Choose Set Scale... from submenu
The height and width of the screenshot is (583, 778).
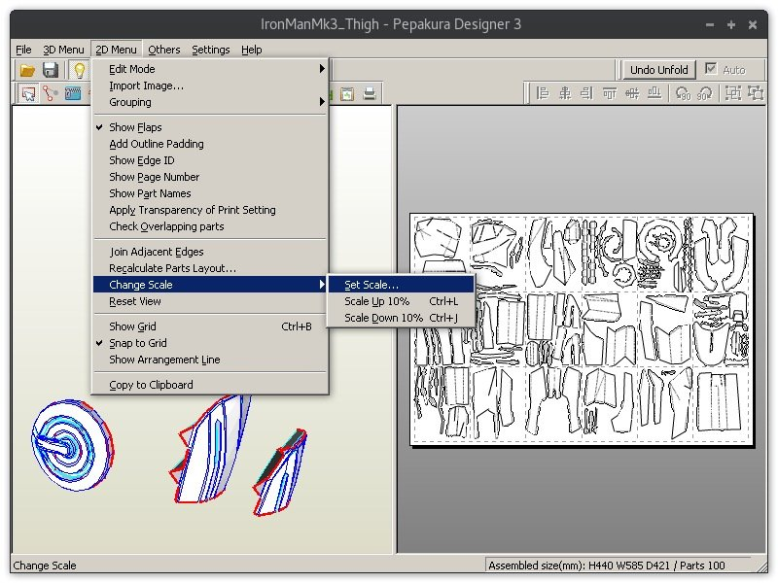401,285
